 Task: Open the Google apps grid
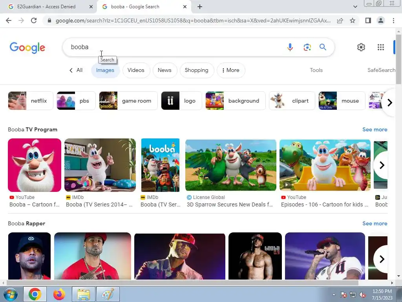tap(381, 47)
